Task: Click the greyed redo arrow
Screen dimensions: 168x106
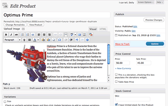Action: coord(82,40)
